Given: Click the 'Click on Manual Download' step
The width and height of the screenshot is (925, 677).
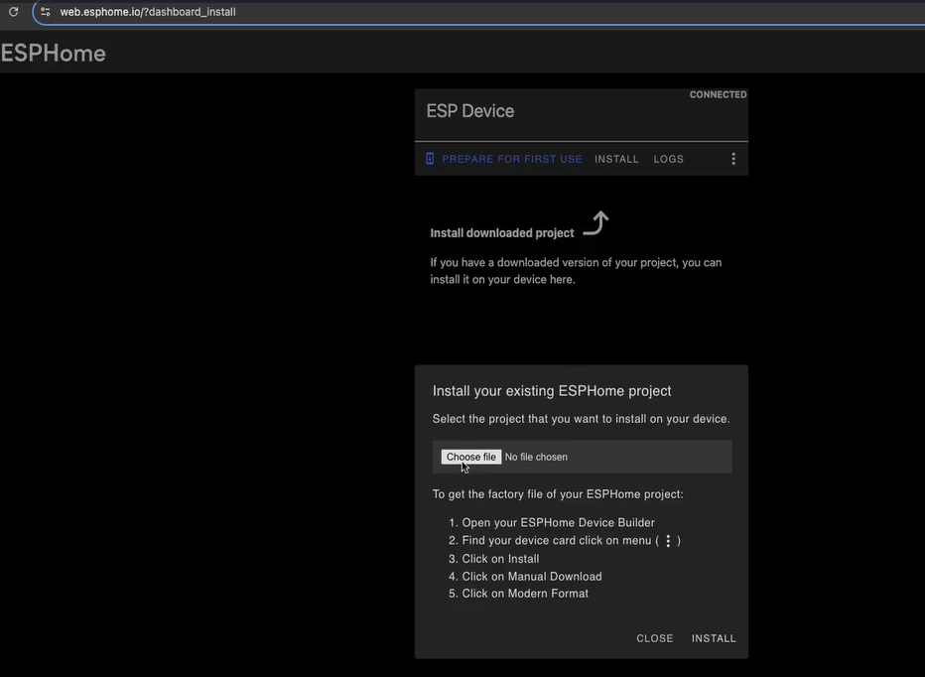Looking at the screenshot, I should pyautogui.click(x=532, y=577).
